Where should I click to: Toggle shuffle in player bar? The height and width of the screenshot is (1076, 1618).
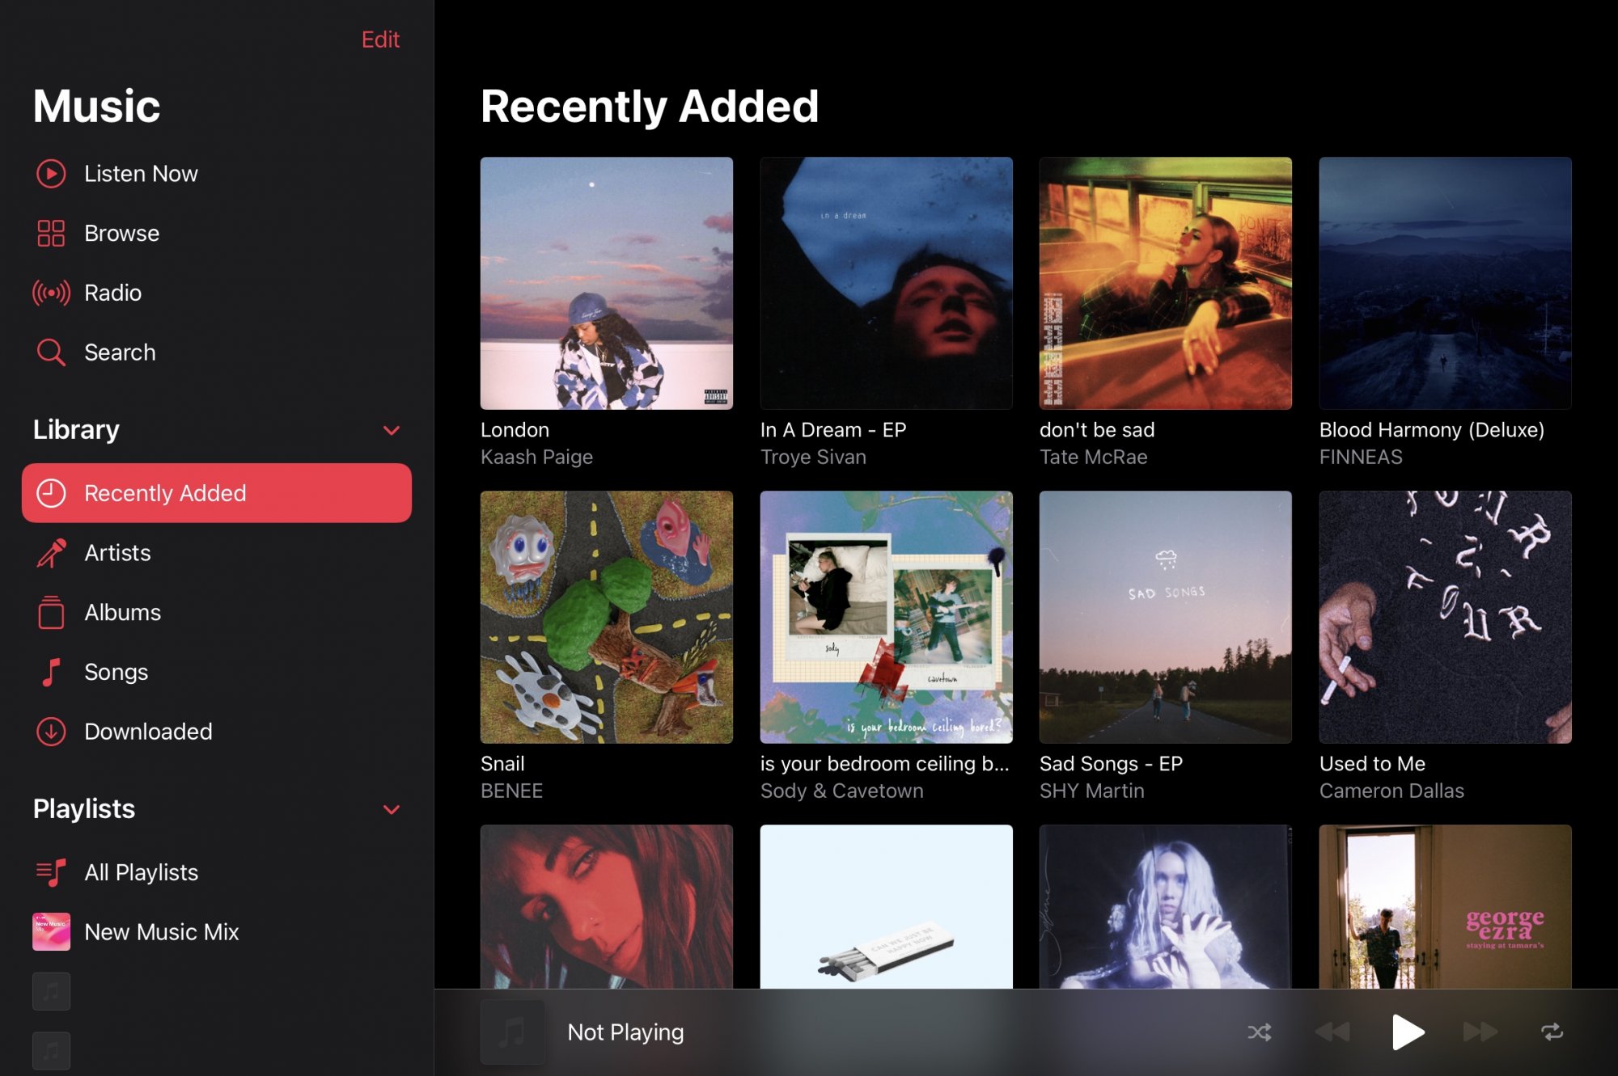[x=1260, y=1032]
